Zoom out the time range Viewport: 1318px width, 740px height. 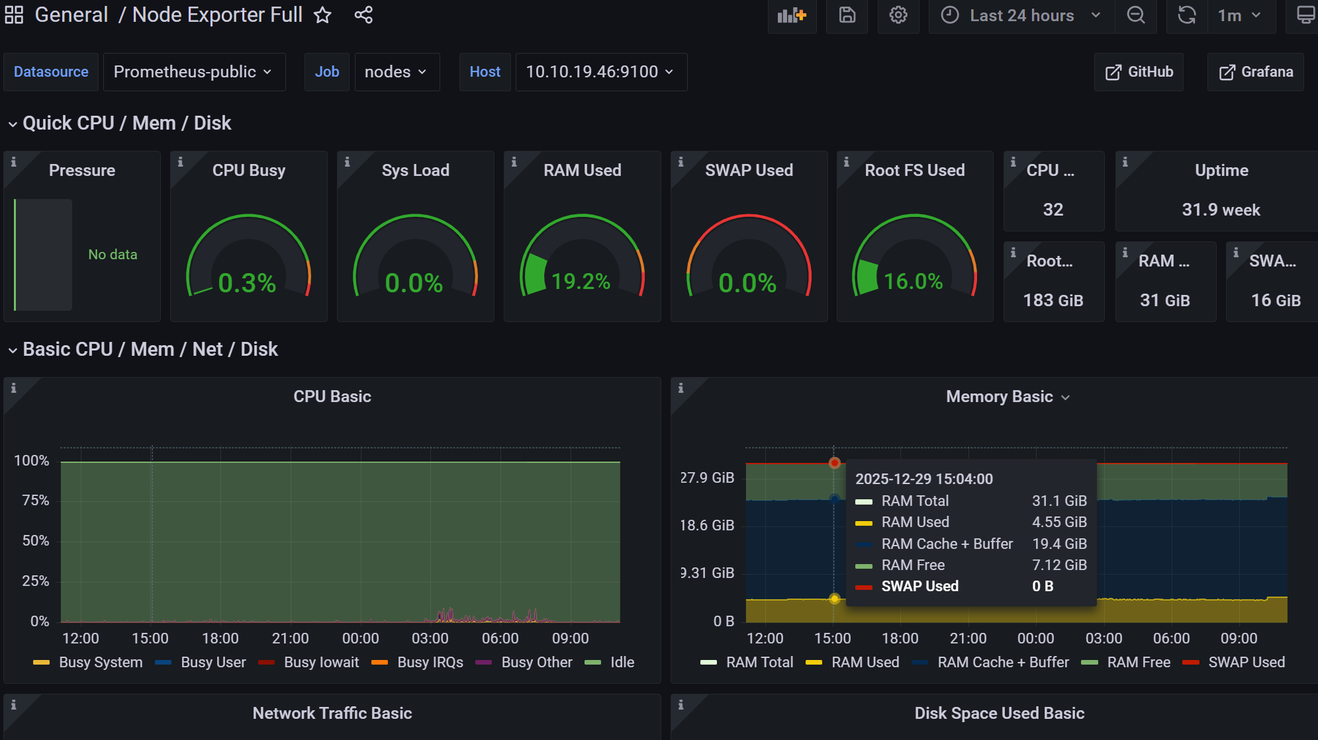pyautogui.click(x=1136, y=15)
